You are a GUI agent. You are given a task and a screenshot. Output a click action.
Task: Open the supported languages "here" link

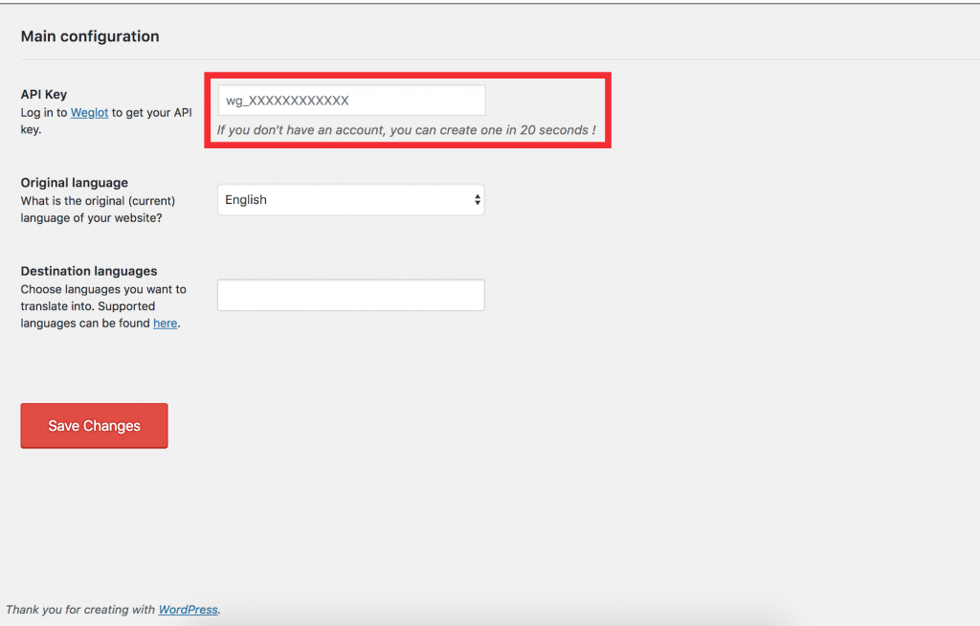[x=166, y=324]
